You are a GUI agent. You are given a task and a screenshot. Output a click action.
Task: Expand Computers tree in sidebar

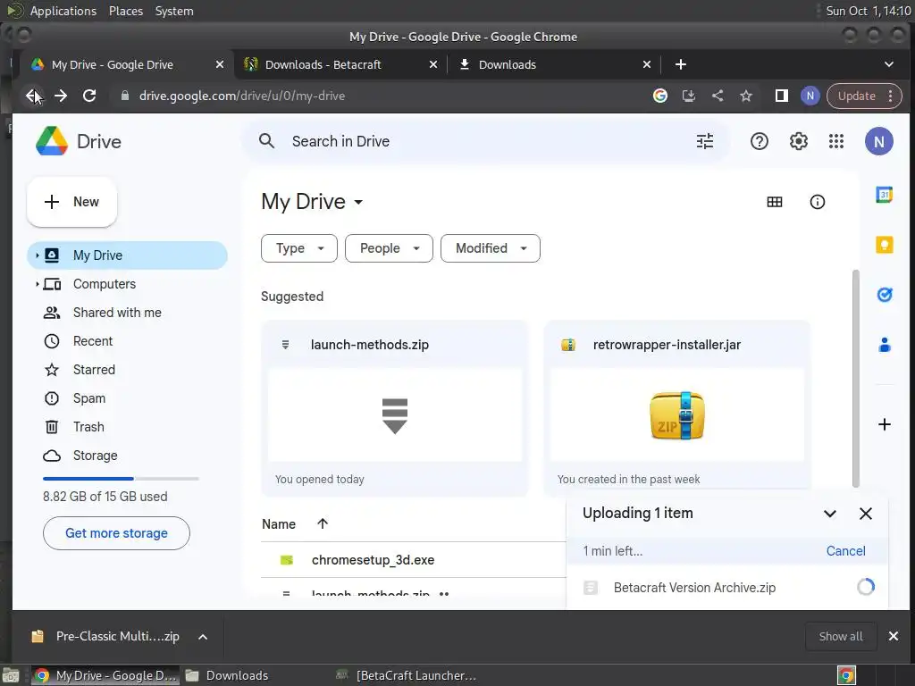point(38,284)
